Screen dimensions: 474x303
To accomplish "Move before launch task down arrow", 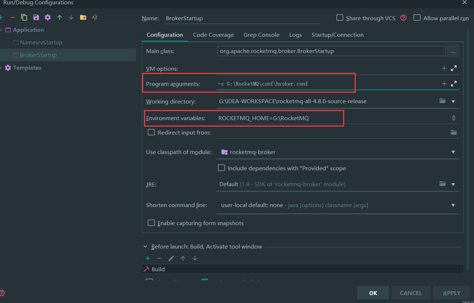I will (x=195, y=258).
